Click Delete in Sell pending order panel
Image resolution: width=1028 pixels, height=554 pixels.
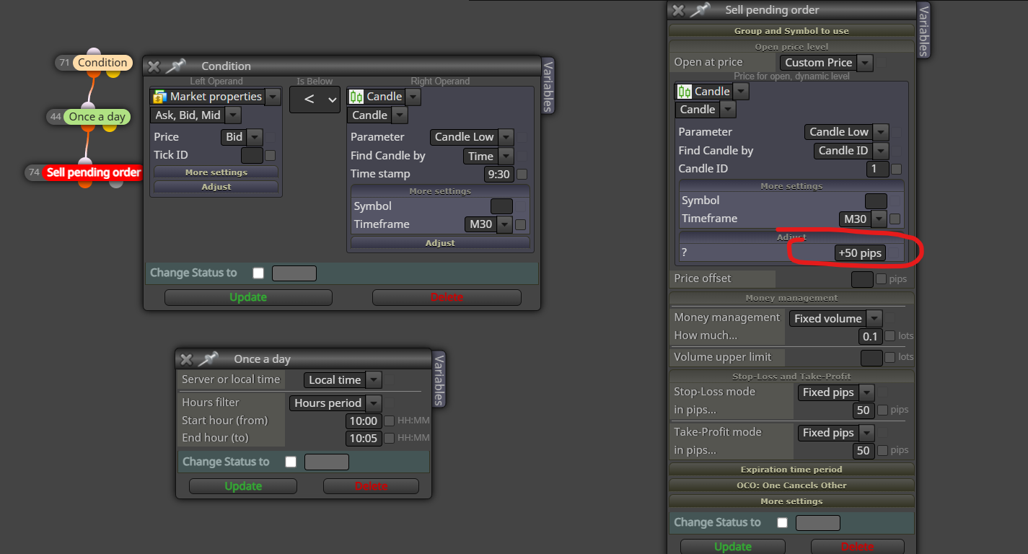857,547
